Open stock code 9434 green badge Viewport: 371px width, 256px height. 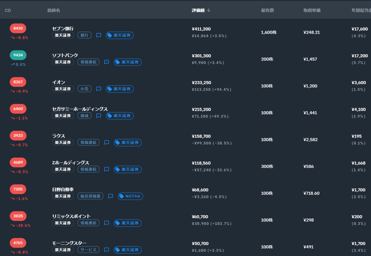click(18, 55)
